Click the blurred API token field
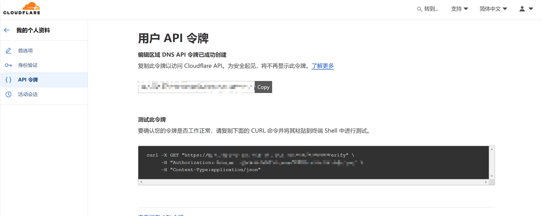The height and width of the screenshot is (216, 542). (196, 87)
